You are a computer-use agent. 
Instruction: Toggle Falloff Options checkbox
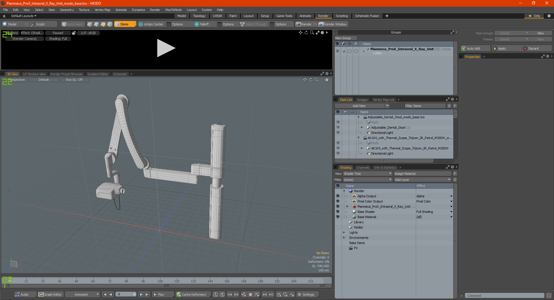[220, 24]
